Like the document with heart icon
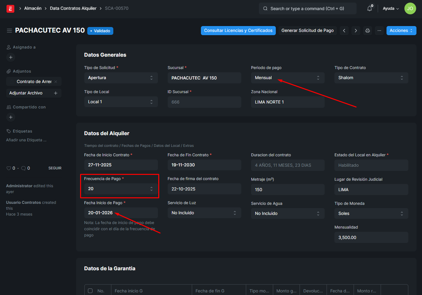The image size is (422, 295). pyautogui.click(x=9, y=168)
